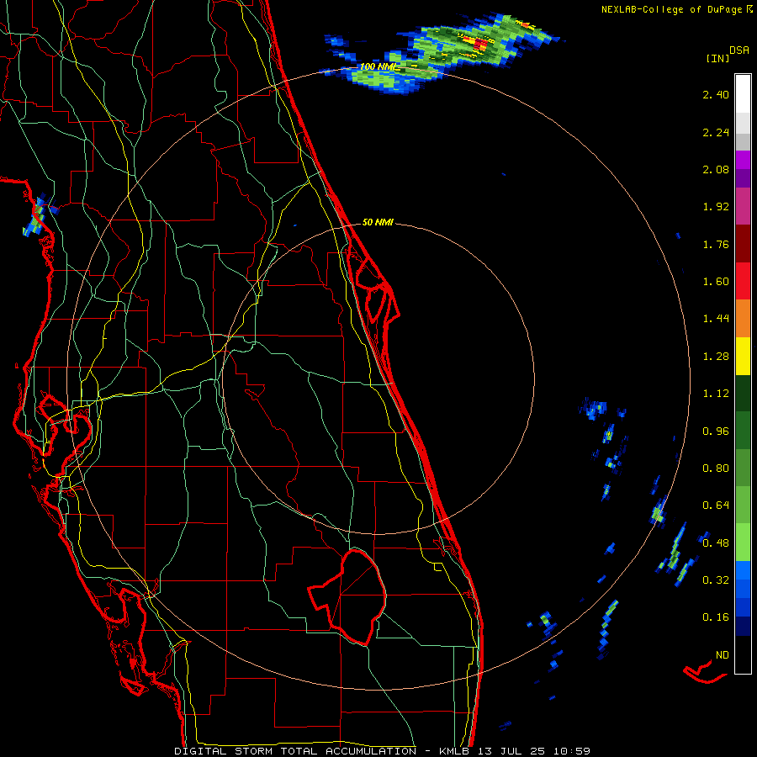Viewport: 757px width, 757px height.
Task: Click the legend value 0.96
Action: 716,431
